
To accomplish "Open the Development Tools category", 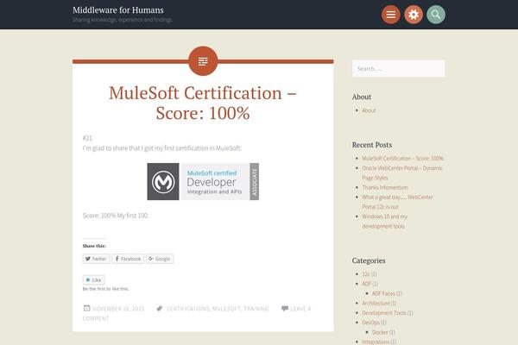I will [384, 312].
